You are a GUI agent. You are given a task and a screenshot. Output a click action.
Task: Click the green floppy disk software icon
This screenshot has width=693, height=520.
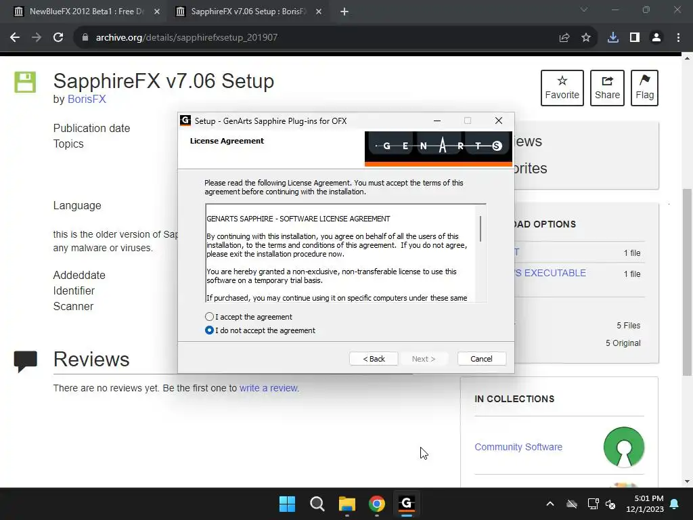25,82
